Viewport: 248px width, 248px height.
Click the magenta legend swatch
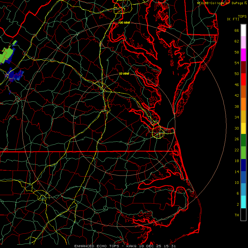click(243, 55)
